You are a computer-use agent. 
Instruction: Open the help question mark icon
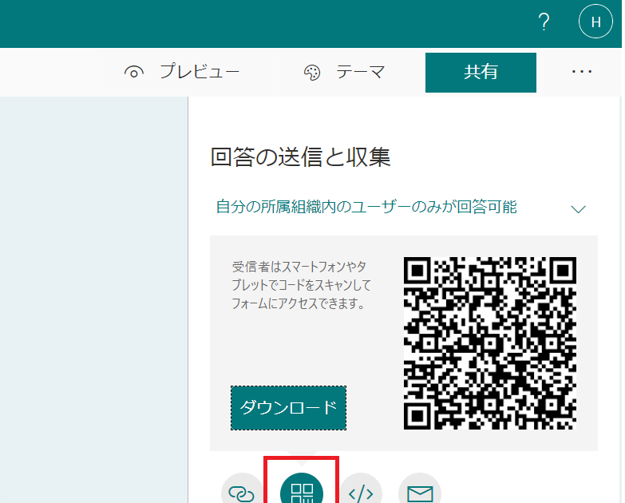(x=544, y=22)
